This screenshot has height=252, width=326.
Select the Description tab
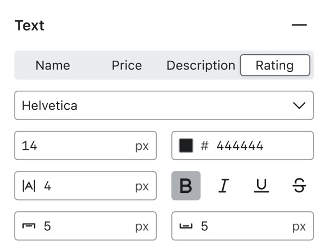200,66
